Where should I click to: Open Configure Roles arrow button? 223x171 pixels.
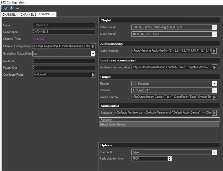(93, 75)
